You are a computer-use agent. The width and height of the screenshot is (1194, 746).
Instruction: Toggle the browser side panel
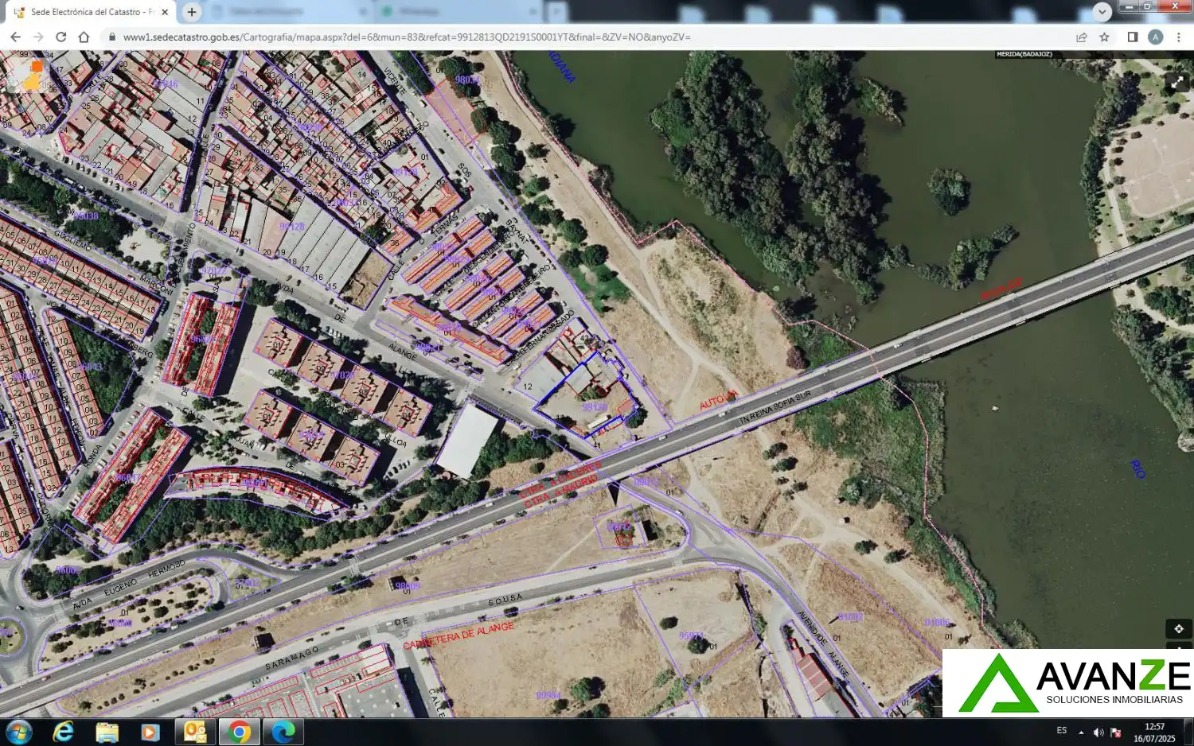(x=1132, y=37)
